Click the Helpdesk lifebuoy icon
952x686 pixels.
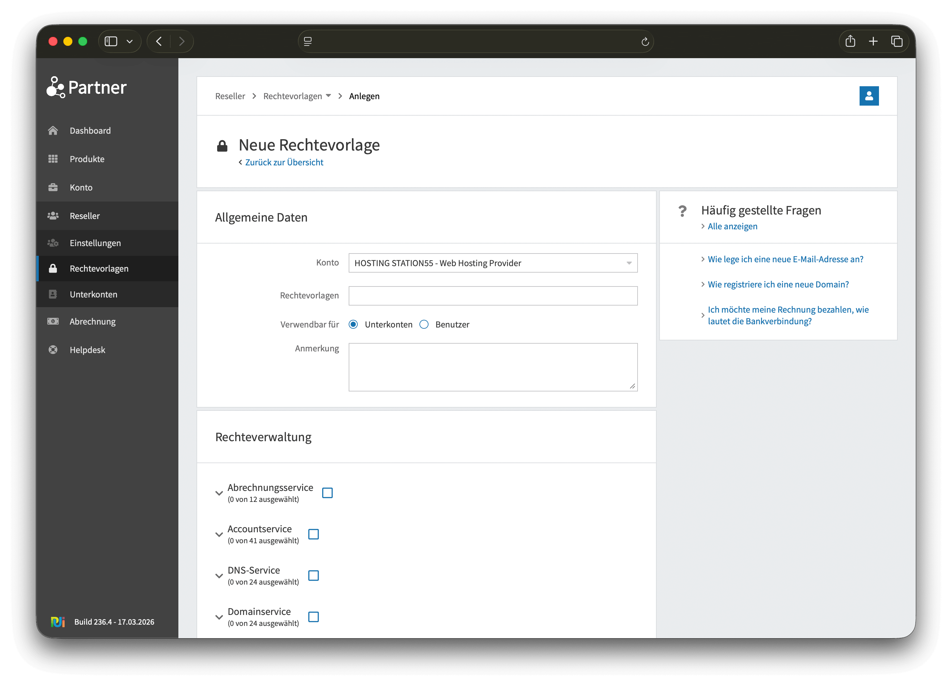53,350
